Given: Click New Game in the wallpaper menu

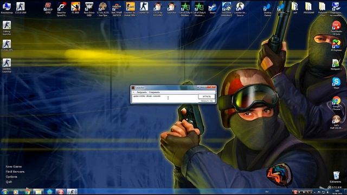Looking at the screenshot, I should pyautogui.click(x=14, y=166).
